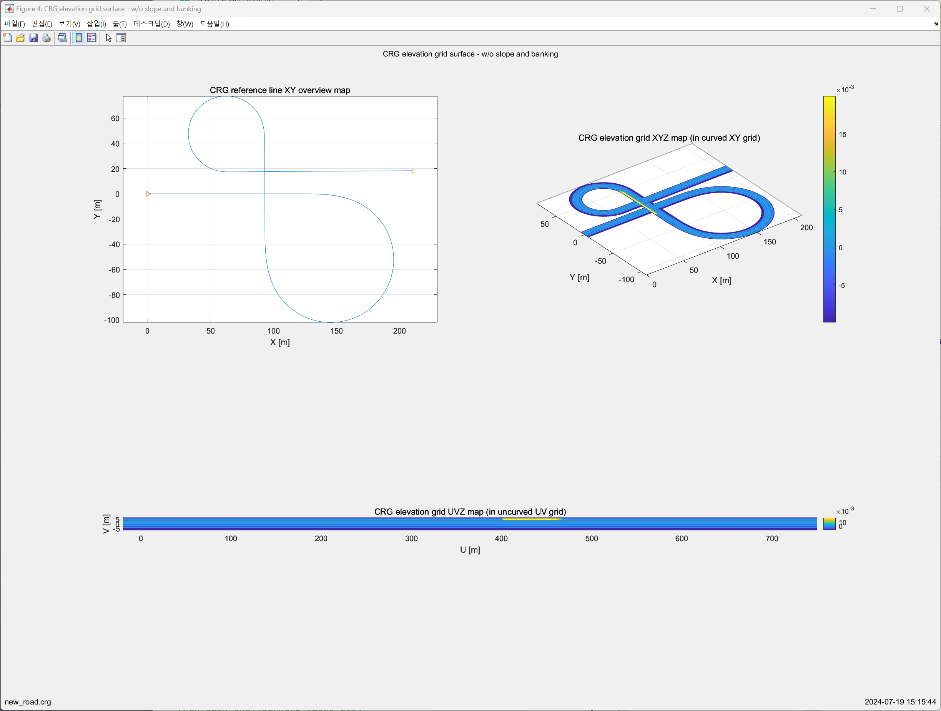This screenshot has height=711, width=941.
Task: Click the MATLAB logo in the title bar
Action: [x=9, y=8]
